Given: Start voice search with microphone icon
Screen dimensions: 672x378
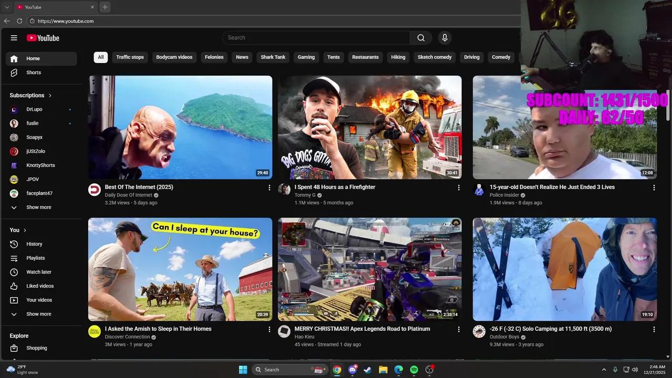Looking at the screenshot, I should [445, 38].
